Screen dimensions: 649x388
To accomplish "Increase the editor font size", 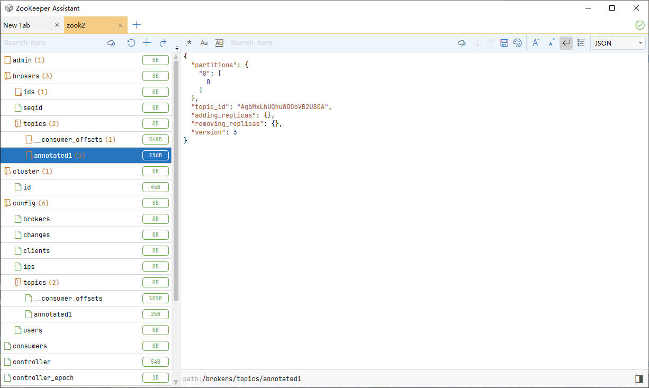I will point(536,43).
